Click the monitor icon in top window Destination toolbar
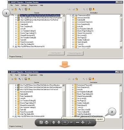Image resolution: width=124 pixels, height=130 pixels. click(90, 9)
